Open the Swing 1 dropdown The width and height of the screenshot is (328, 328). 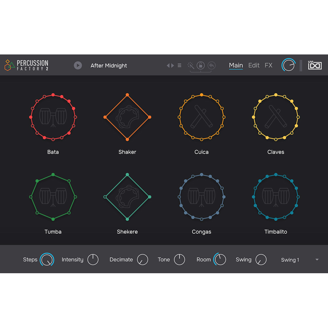click(299, 259)
